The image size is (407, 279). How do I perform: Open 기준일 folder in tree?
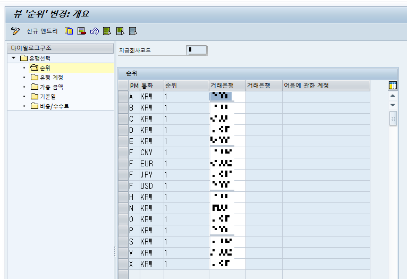pos(44,97)
